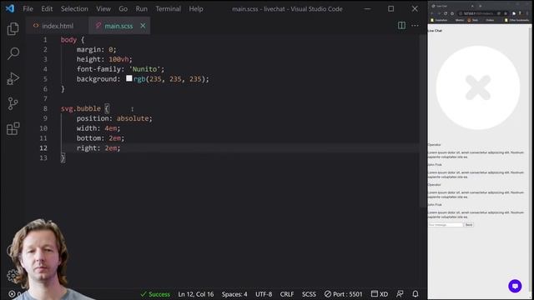Close the main.scss tab

coord(143,26)
